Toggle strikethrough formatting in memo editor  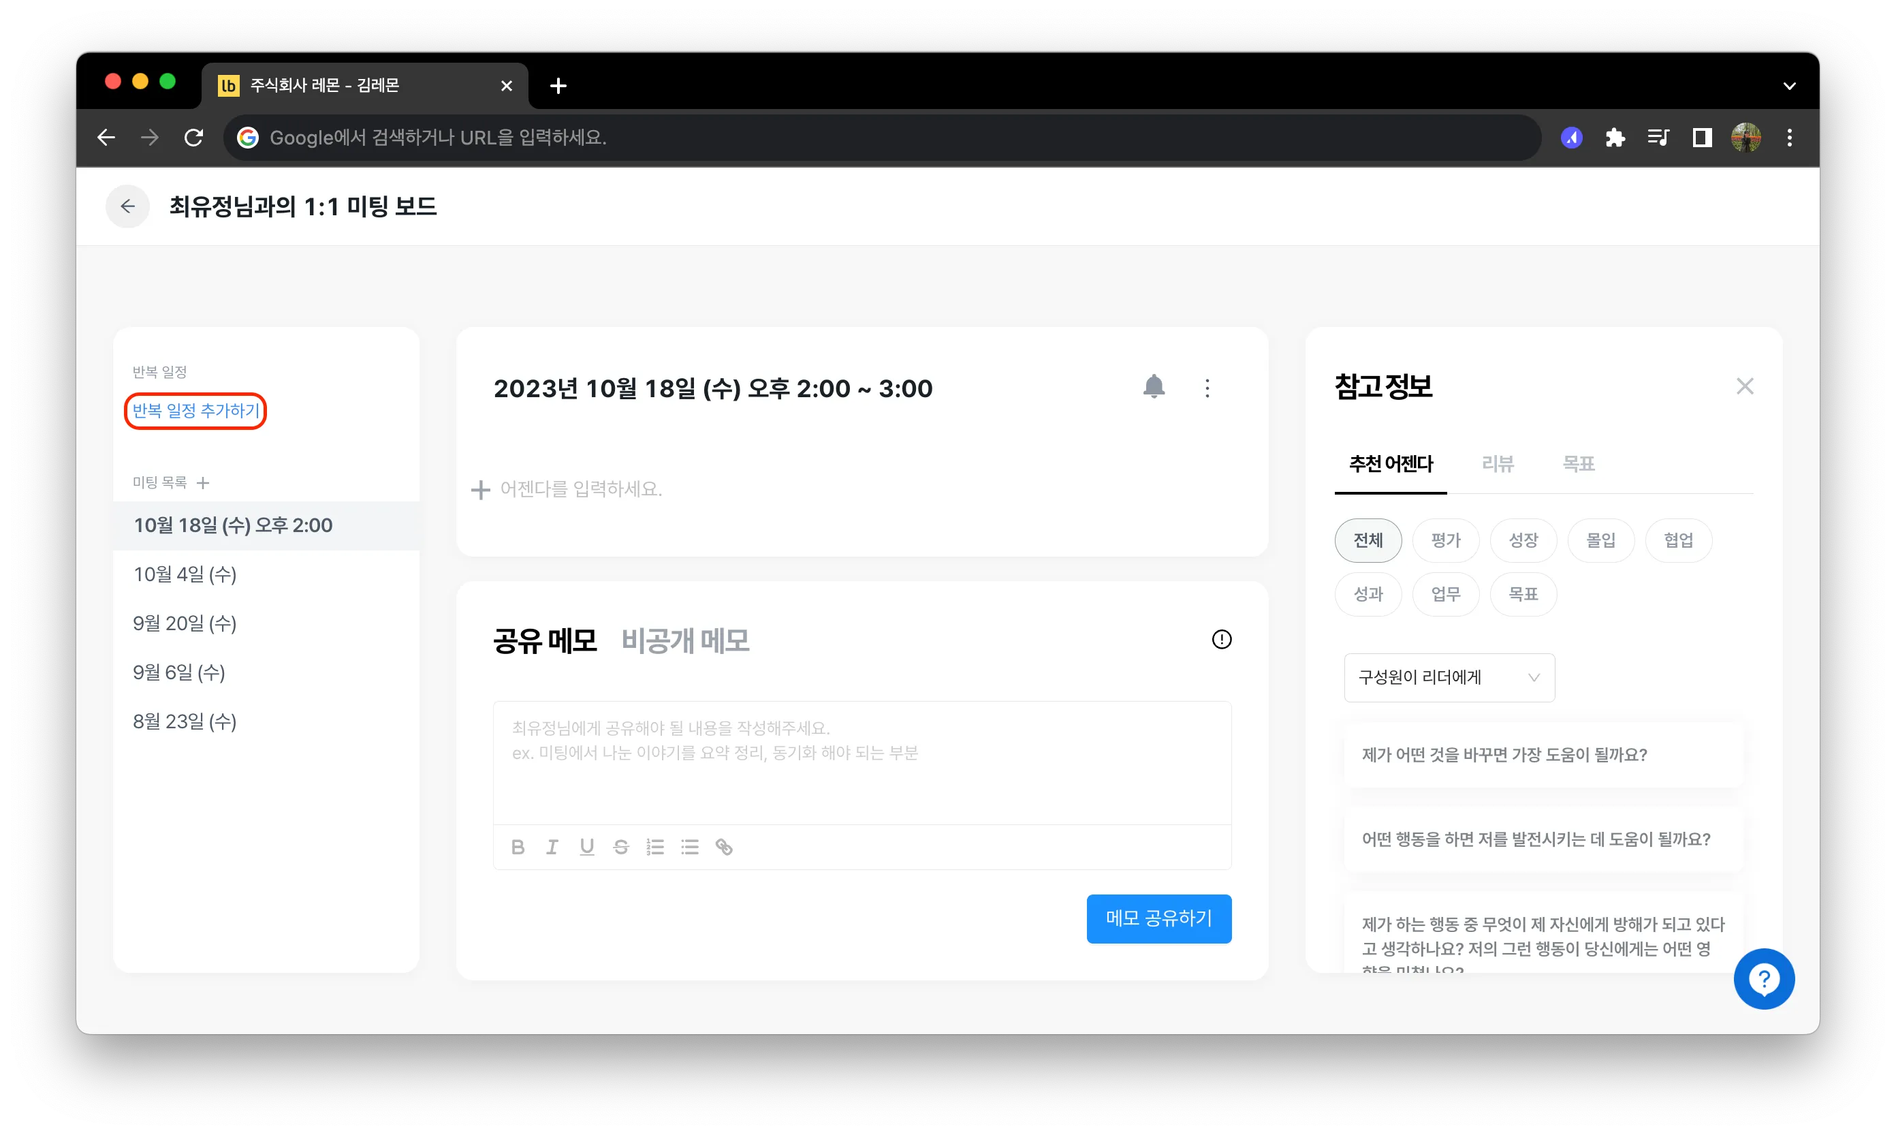[x=621, y=847]
